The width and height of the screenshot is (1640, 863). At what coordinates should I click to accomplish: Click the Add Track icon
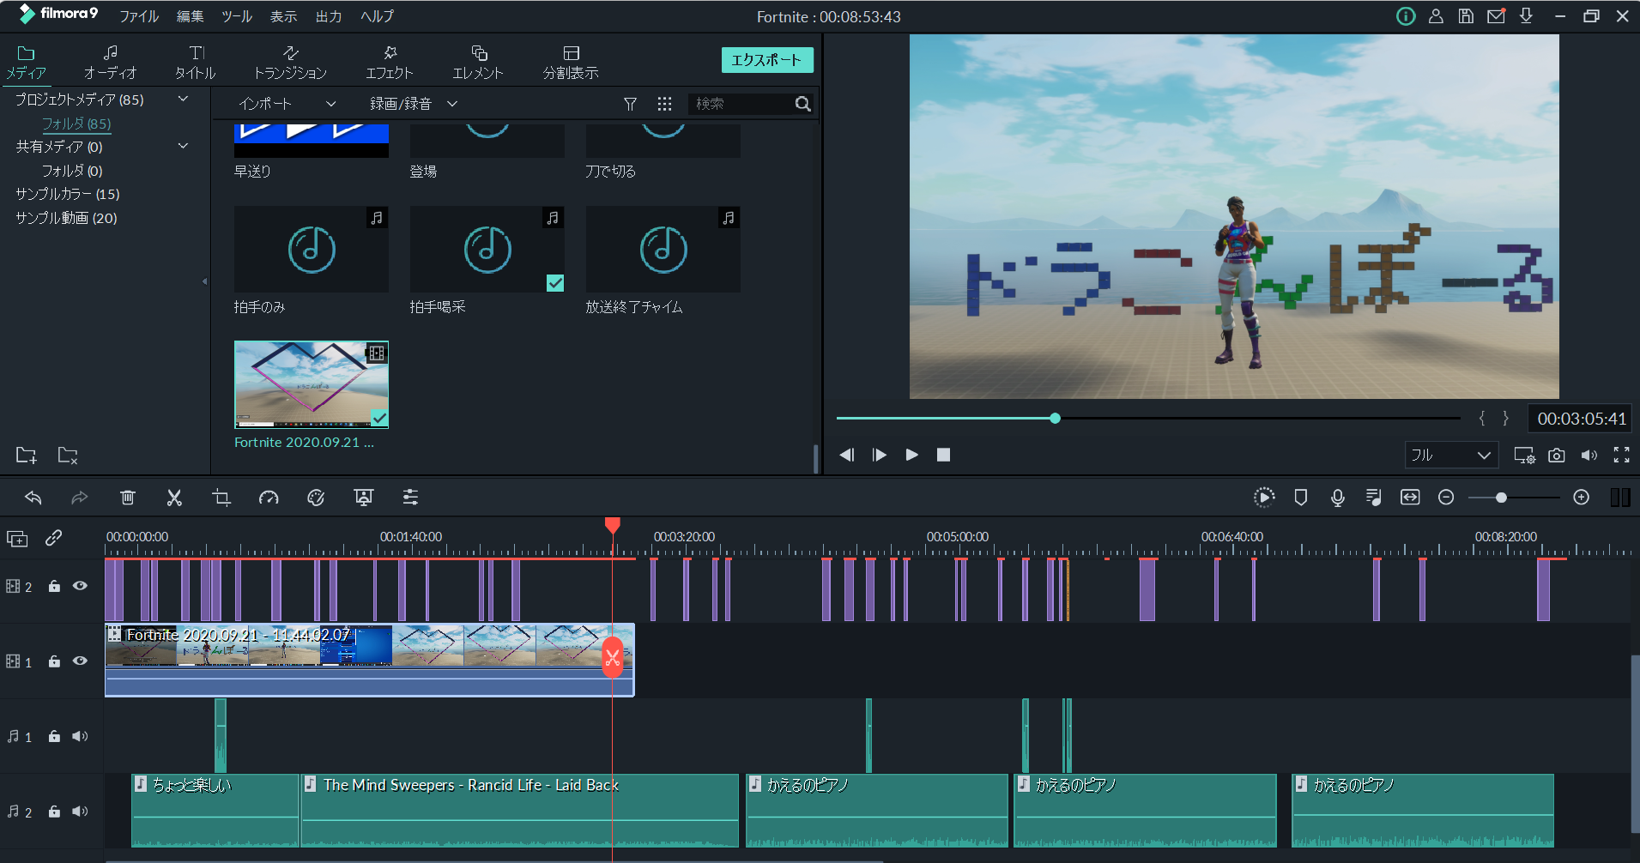17,539
